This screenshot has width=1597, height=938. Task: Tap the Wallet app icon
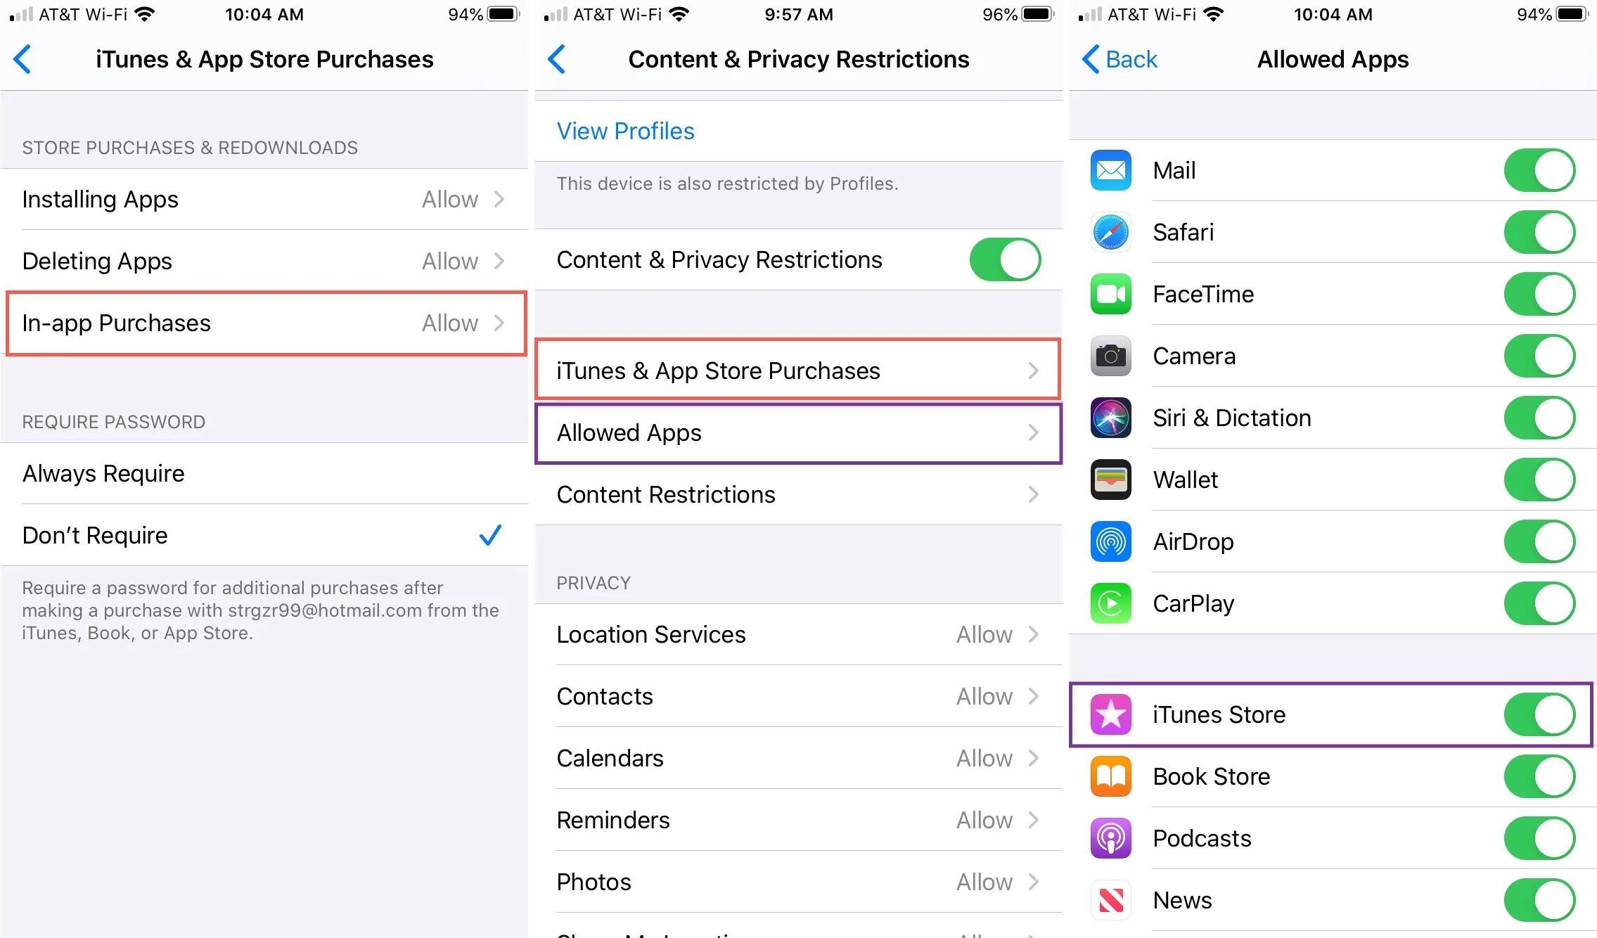1110,480
